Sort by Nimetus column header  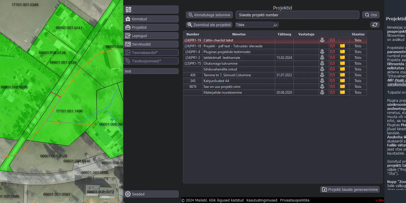click(x=239, y=34)
